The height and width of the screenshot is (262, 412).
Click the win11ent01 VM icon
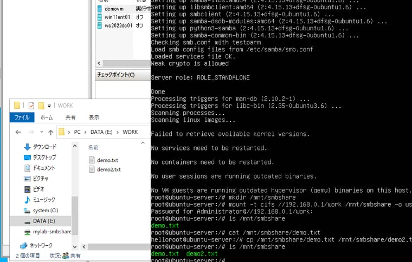tap(100, 17)
